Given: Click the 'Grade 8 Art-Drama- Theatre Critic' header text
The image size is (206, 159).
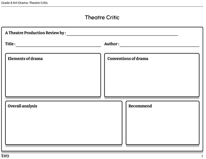Looking at the screenshot, I should point(25,3).
